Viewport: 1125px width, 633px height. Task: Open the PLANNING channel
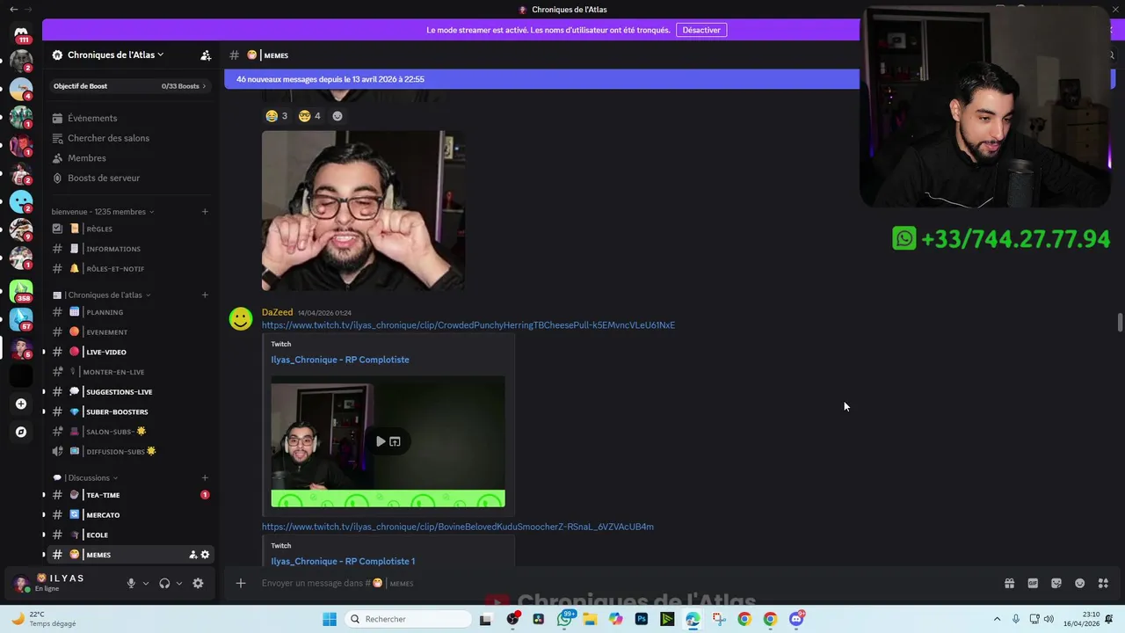coord(130,312)
